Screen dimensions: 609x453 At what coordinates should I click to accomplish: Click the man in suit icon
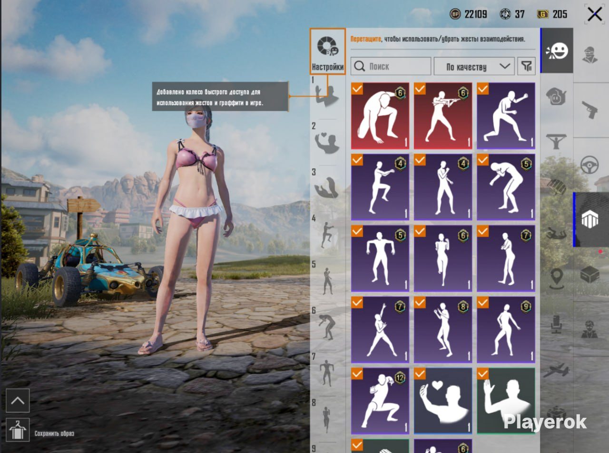point(590,329)
